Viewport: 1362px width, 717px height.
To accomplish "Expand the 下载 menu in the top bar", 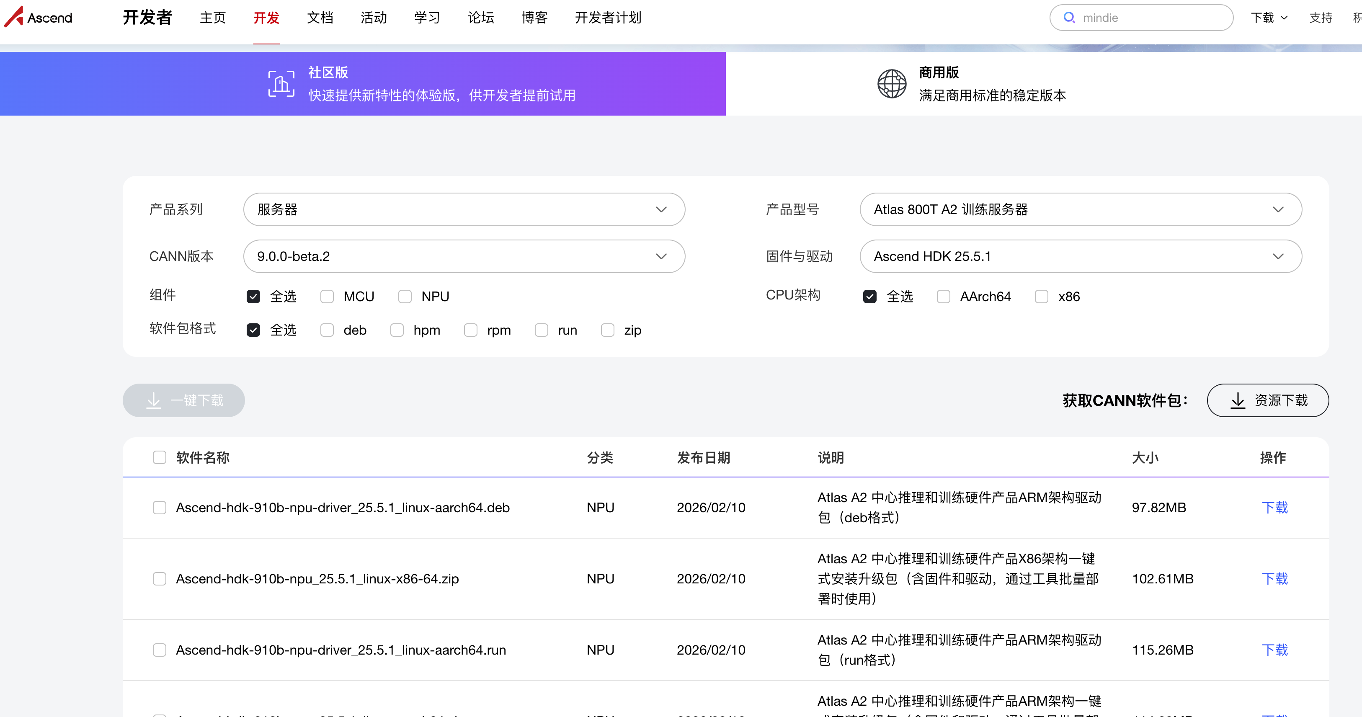I will (1269, 18).
